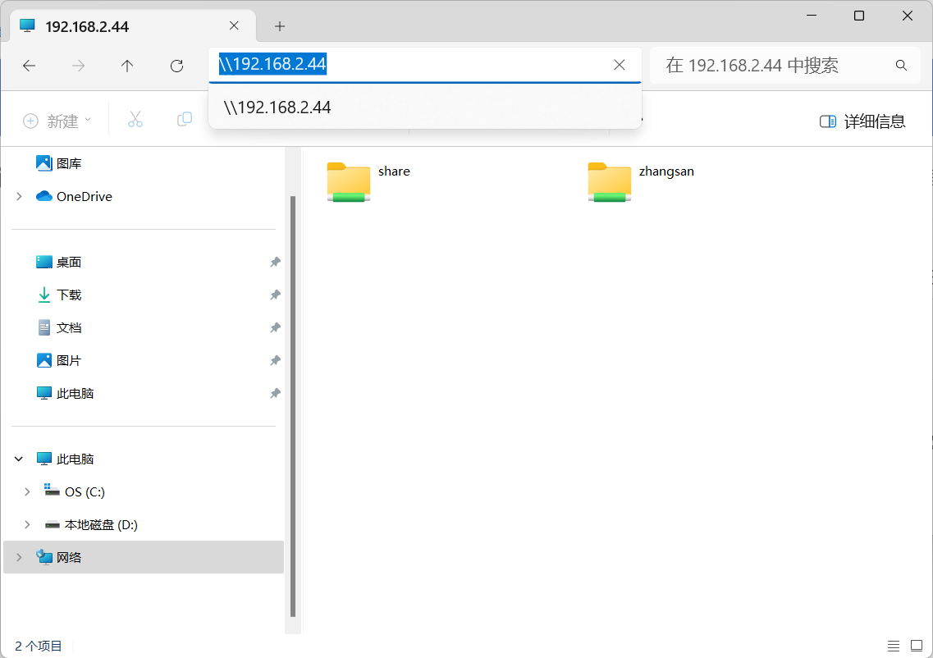The height and width of the screenshot is (658, 933).
Task: Open the share network folder
Action: click(x=349, y=181)
